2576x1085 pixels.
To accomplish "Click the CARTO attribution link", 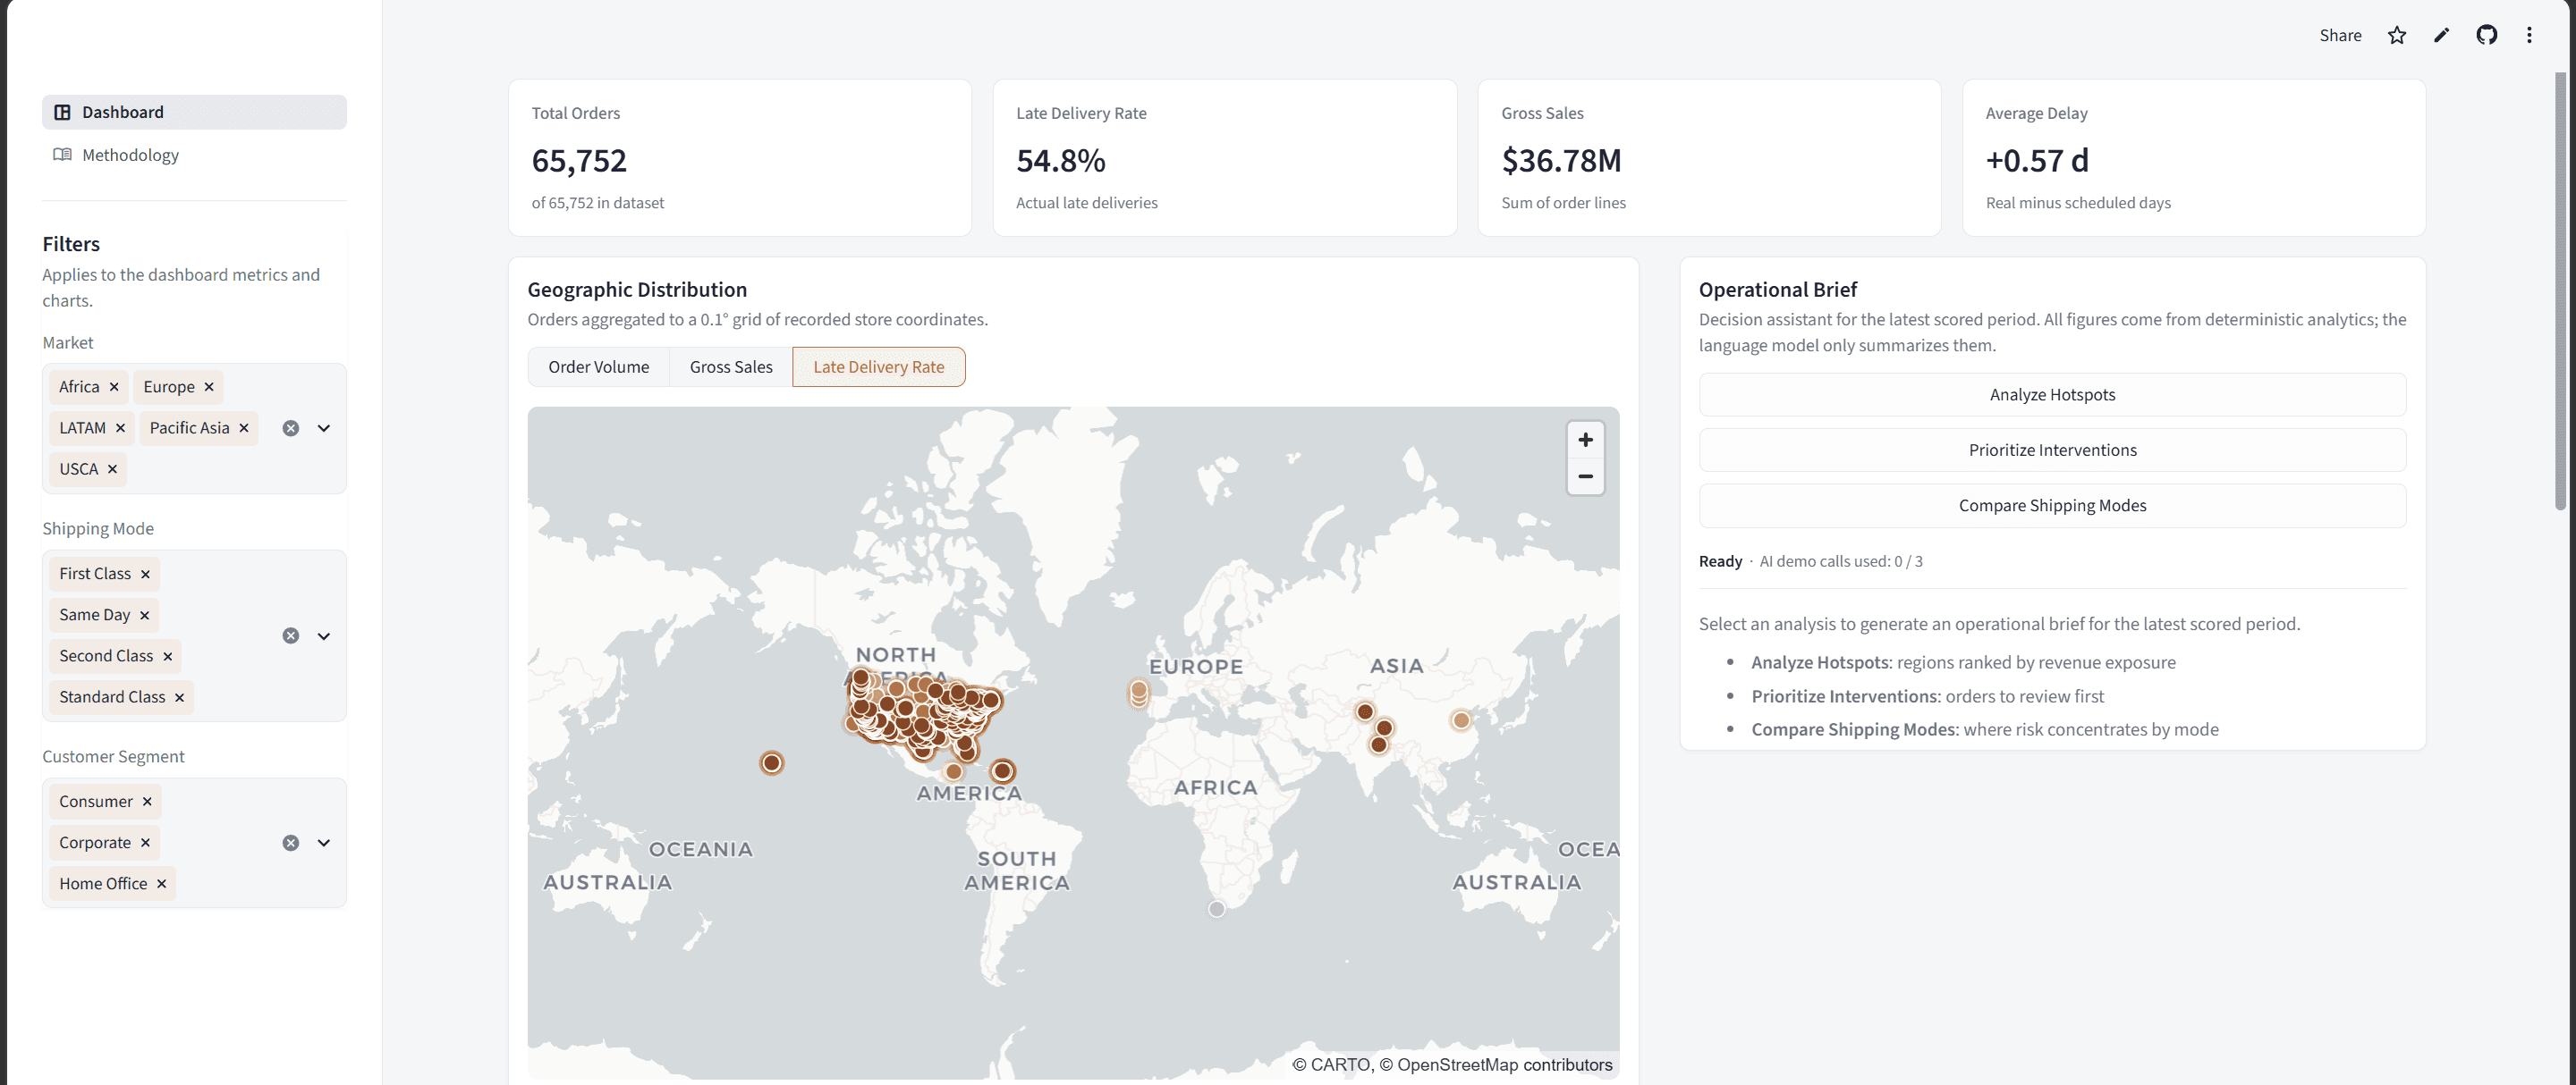I will point(1340,1065).
